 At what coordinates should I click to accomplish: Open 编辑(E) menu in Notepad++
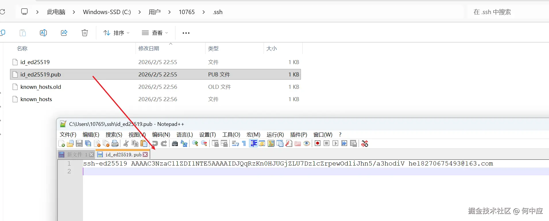(91, 134)
